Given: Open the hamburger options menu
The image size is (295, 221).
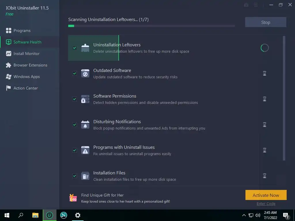Looking at the screenshot, I should coord(256,5).
